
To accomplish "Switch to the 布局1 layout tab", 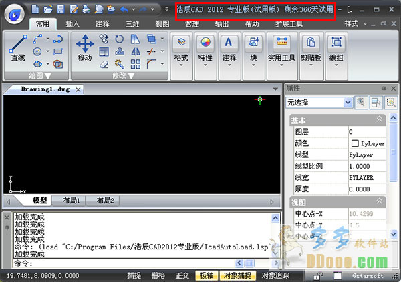I will click(71, 201).
